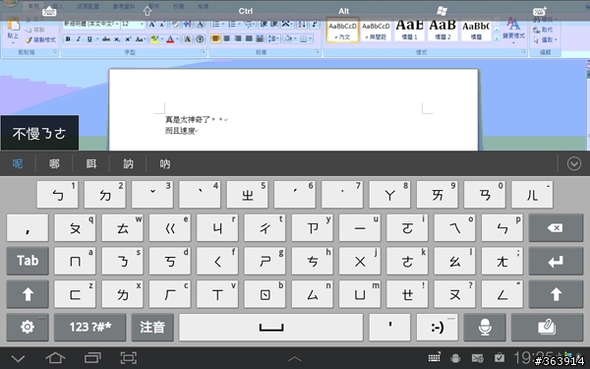Select the 標題 1 style
This screenshot has width=590, height=369.
409,30
